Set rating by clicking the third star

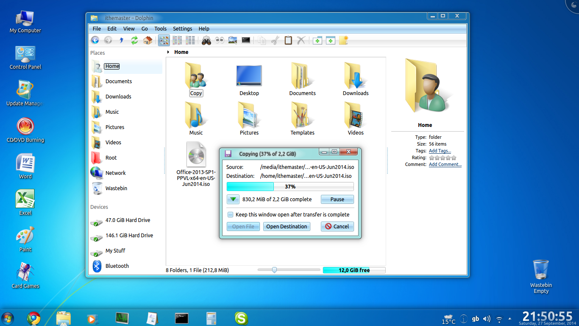point(443,158)
